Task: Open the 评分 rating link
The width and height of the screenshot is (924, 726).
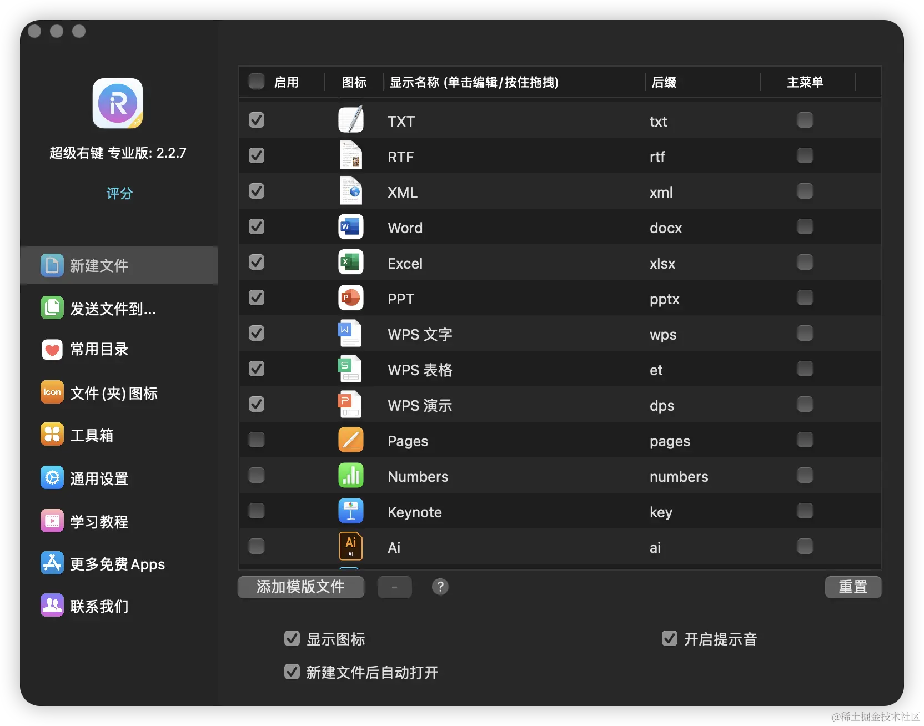Action: (x=118, y=193)
